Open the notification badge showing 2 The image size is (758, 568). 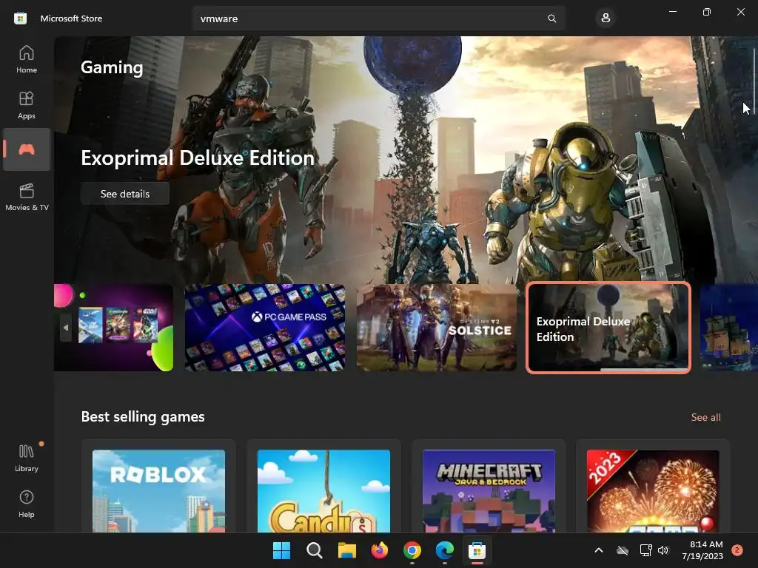click(x=737, y=550)
